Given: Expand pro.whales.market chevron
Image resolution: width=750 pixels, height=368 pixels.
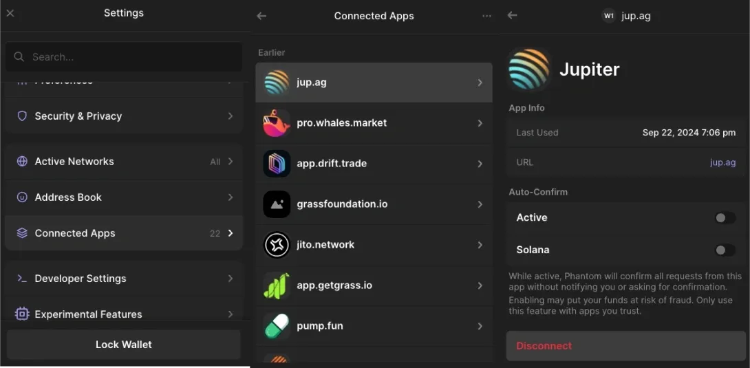Looking at the screenshot, I should tap(480, 123).
